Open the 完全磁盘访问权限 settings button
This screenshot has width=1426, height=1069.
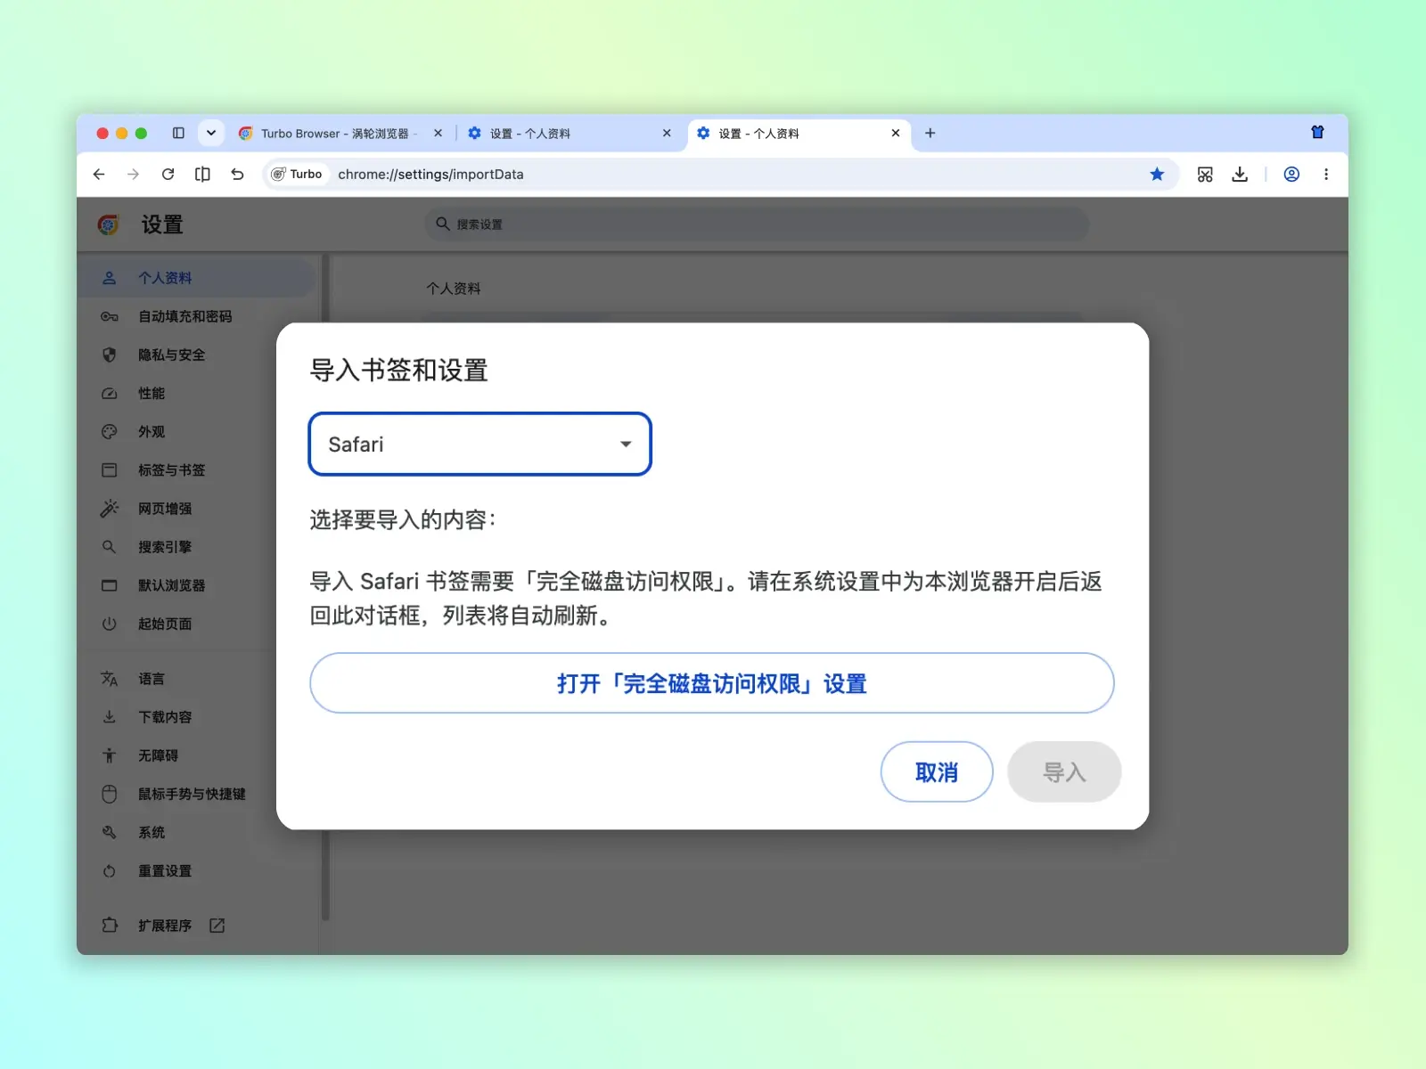[x=711, y=683]
